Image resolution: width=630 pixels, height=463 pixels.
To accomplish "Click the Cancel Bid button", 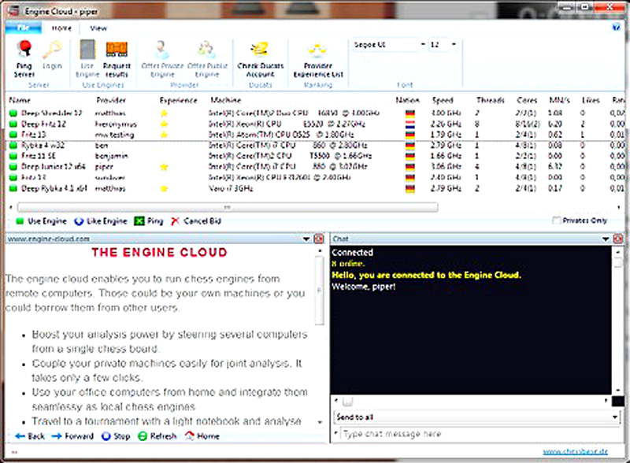I will click(195, 221).
